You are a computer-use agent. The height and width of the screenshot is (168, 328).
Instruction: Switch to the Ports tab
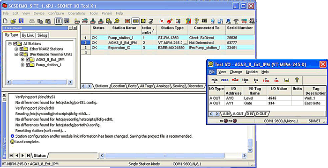coord(132,86)
